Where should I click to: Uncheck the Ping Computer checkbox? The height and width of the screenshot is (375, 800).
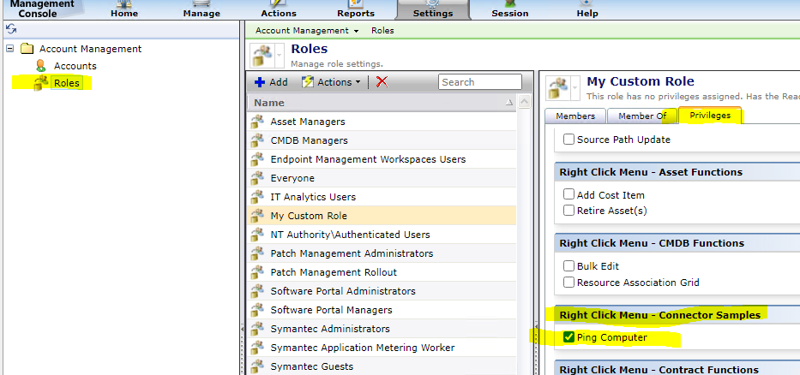[569, 337]
